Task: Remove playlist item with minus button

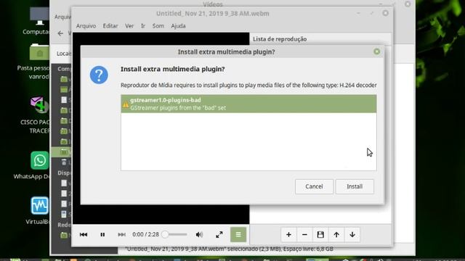Action: click(304, 235)
